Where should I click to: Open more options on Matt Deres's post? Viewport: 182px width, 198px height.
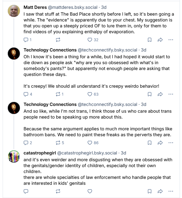[x=171, y=40]
